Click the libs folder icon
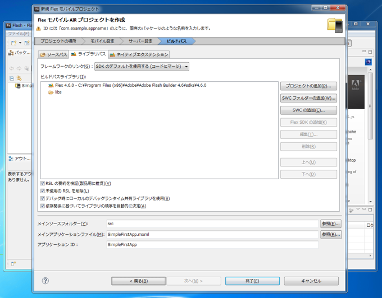 pyautogui.click(x=51, y=92)
